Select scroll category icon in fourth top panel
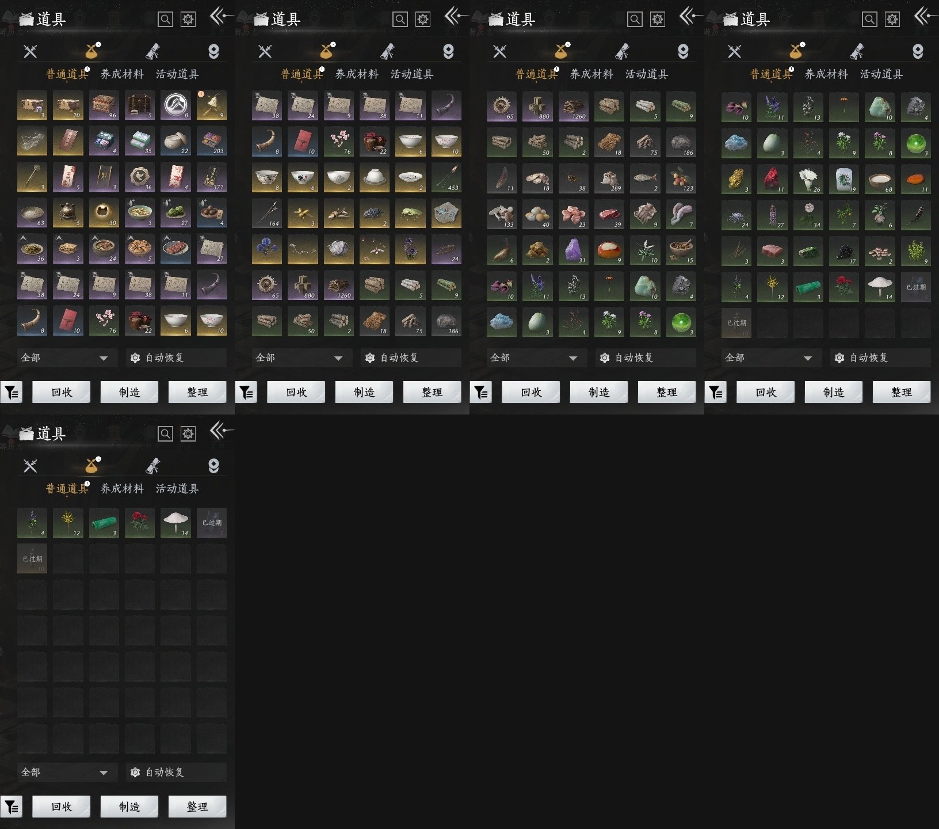Viewport: 939px width, 829px height. click(x=857, y=52)
